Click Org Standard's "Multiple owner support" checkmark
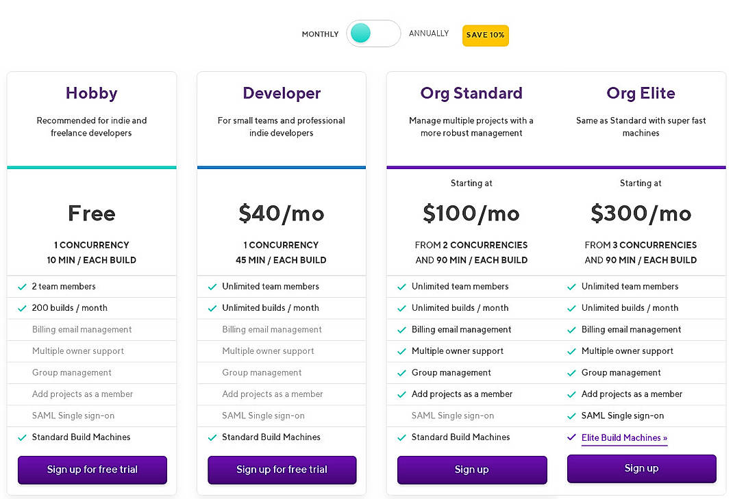 point(402,351)
